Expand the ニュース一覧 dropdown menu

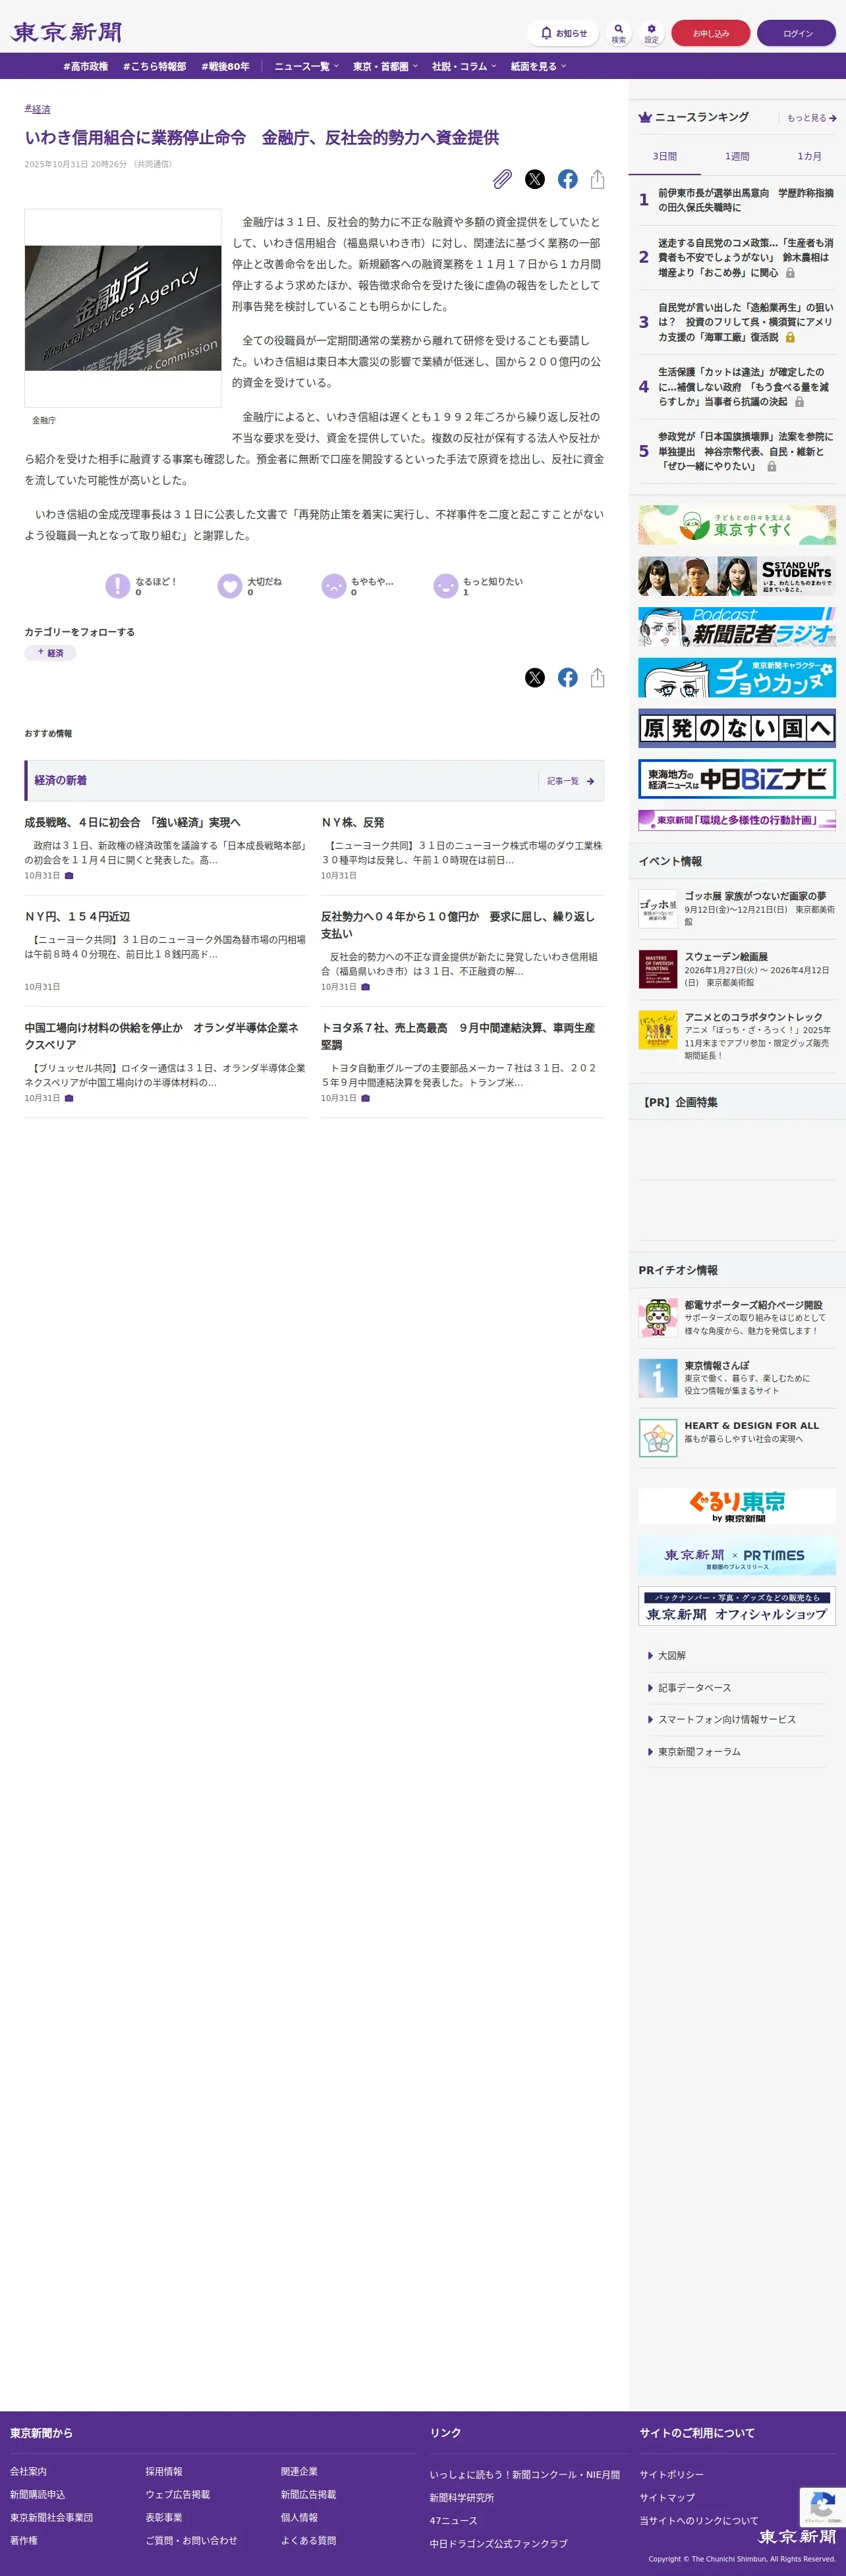pos(306,67)
